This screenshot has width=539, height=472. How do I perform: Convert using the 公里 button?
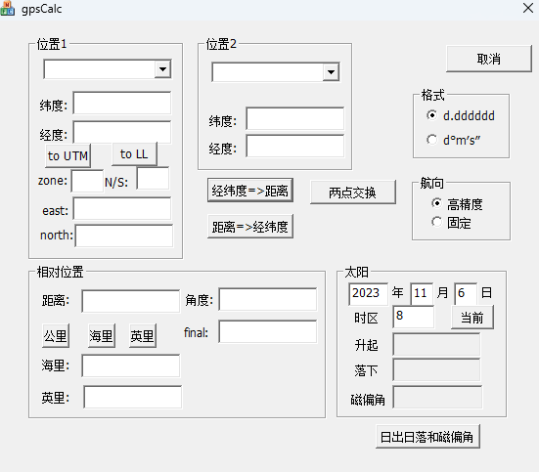click(56, 335)
